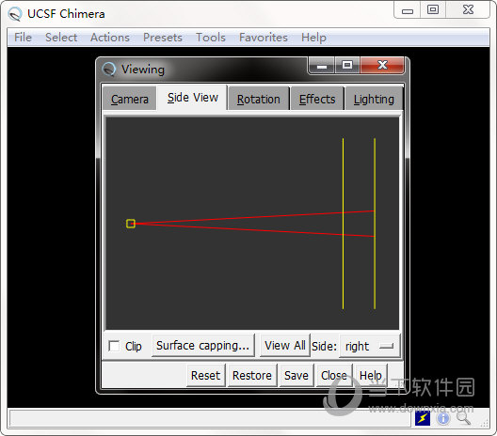Minimize the UCSF Chimera main window

408,10
